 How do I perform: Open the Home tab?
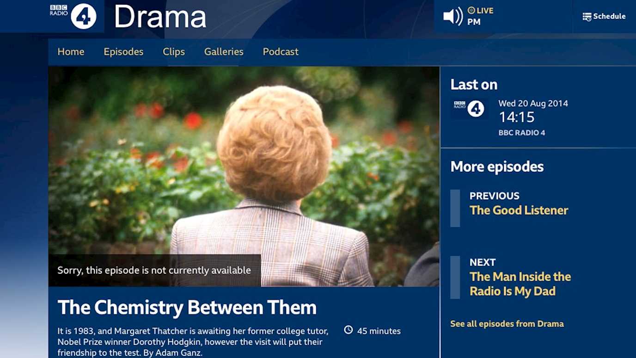pos(71,52)
